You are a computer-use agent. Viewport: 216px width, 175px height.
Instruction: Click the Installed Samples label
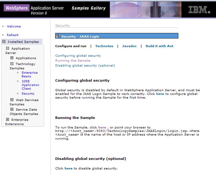point(23,42)
